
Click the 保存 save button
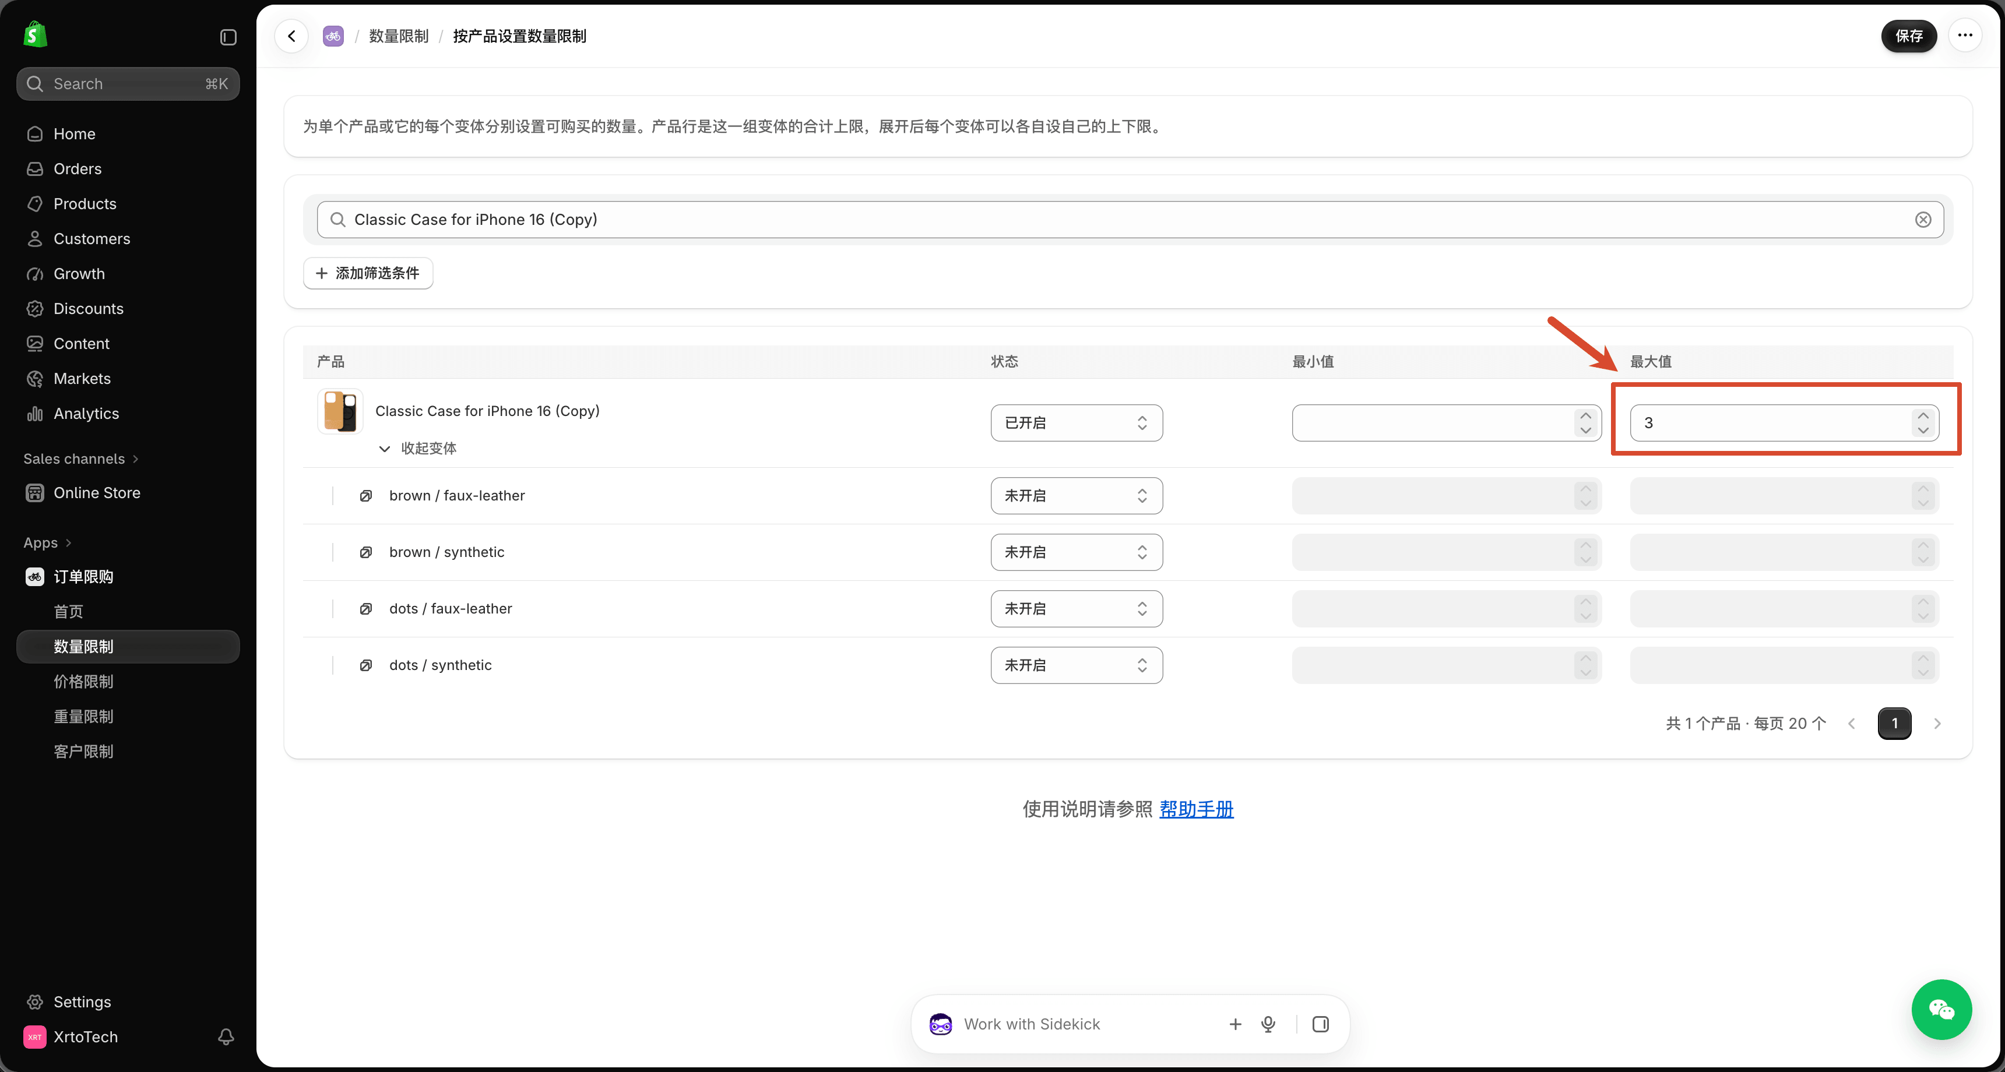[1908, 36]
